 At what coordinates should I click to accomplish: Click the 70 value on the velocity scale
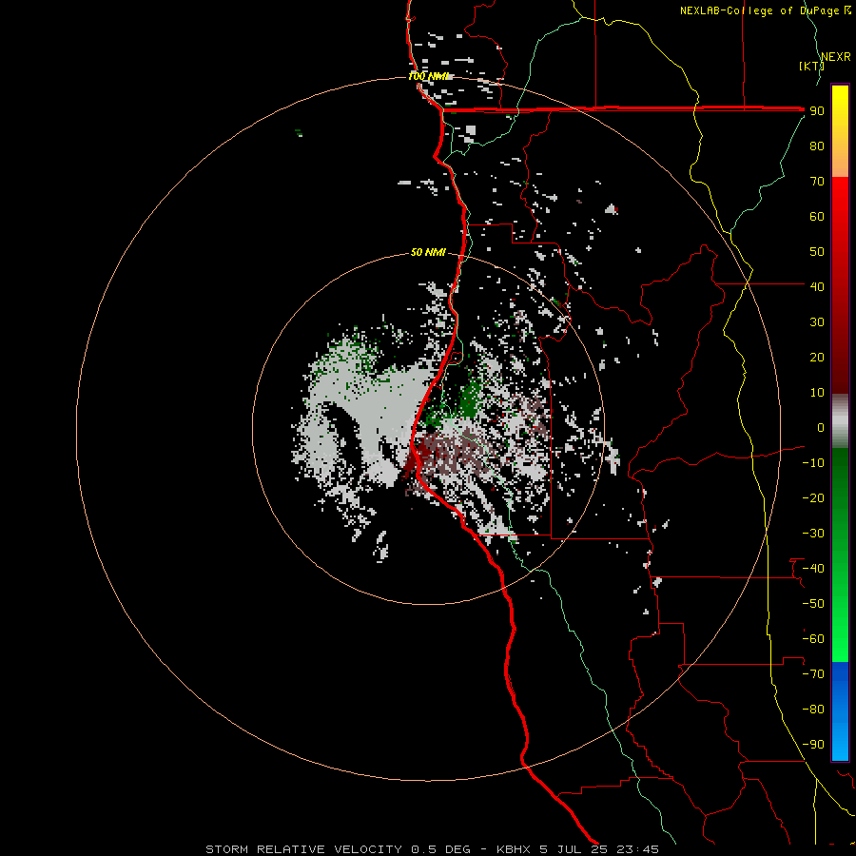pyautogui.click(x=817, y=182)
